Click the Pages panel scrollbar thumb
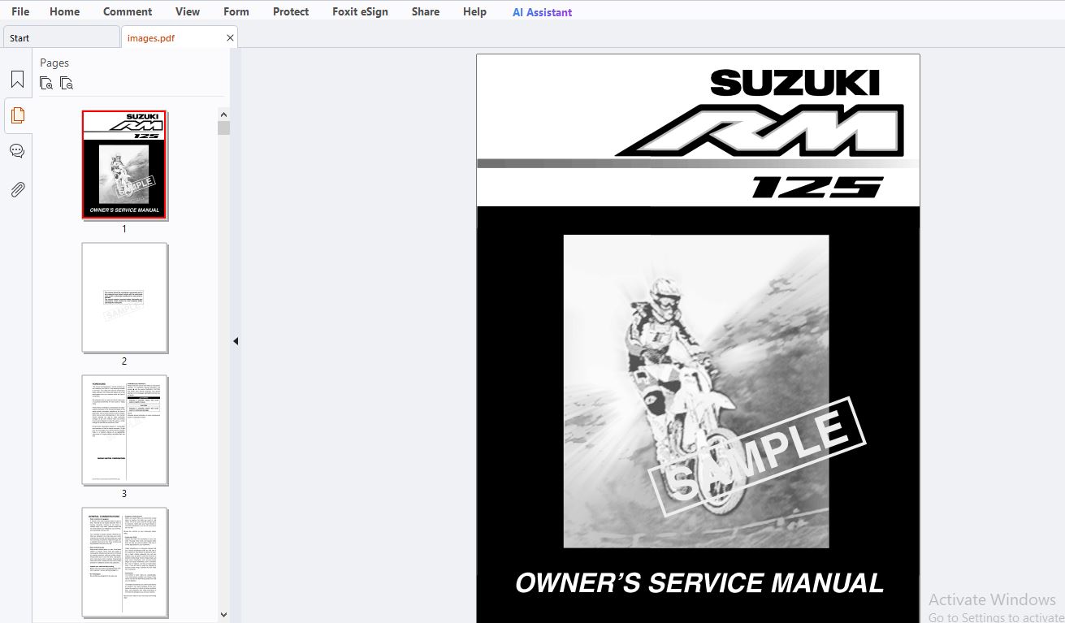Screen dimensions: 1065x623 click(224, 128)
